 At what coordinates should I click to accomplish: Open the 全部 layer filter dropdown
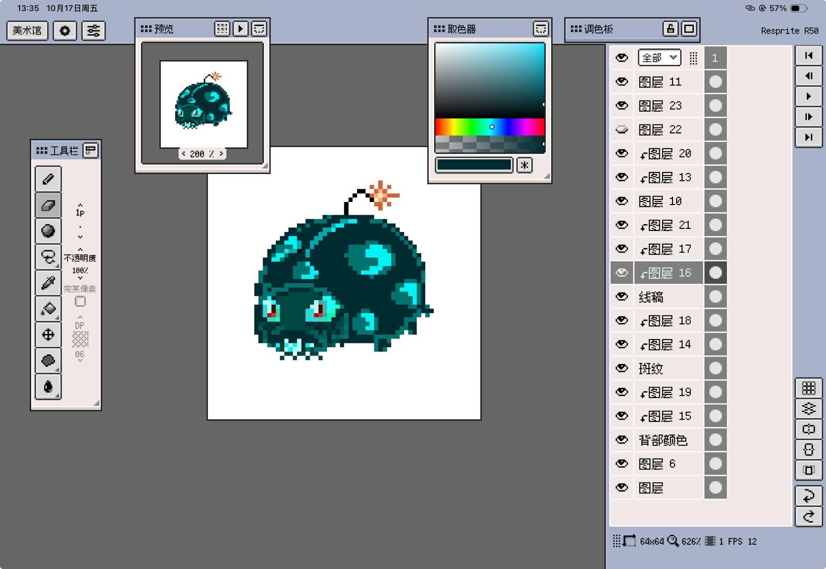coord(659,57)
